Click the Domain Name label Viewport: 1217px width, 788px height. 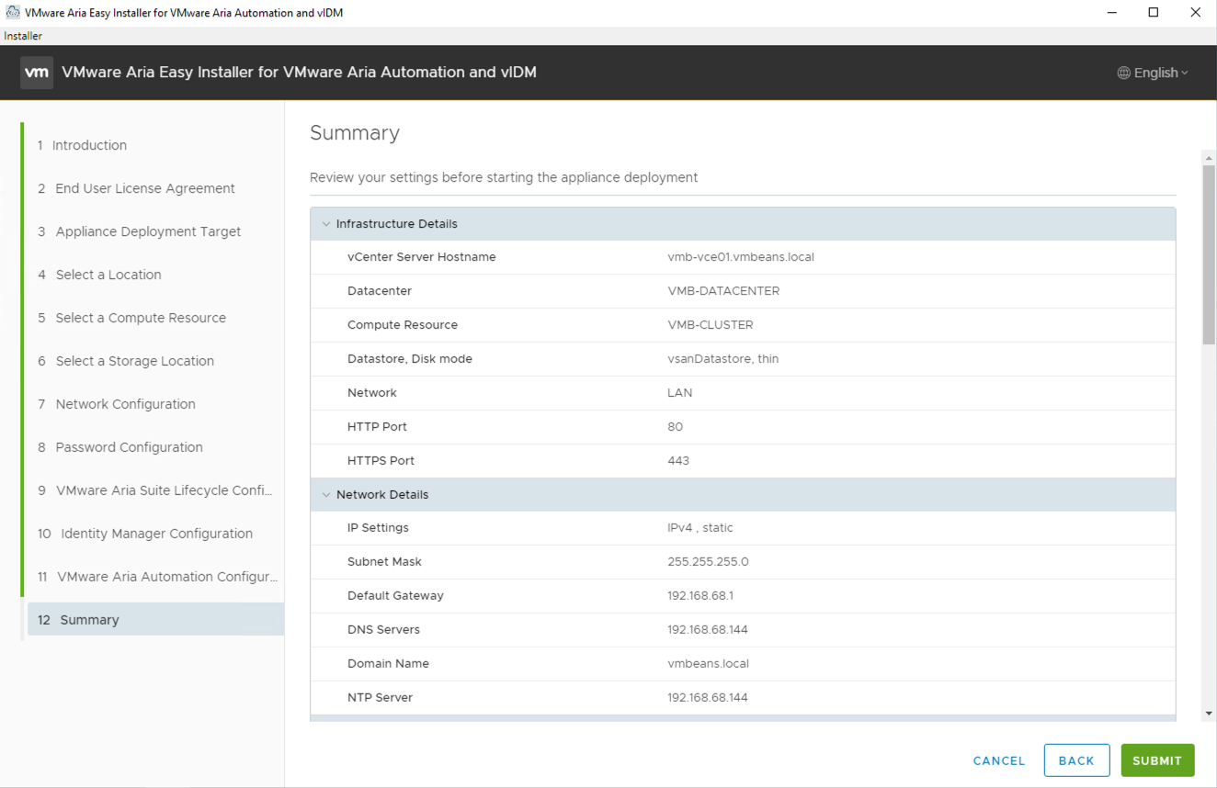click(388, 664)
